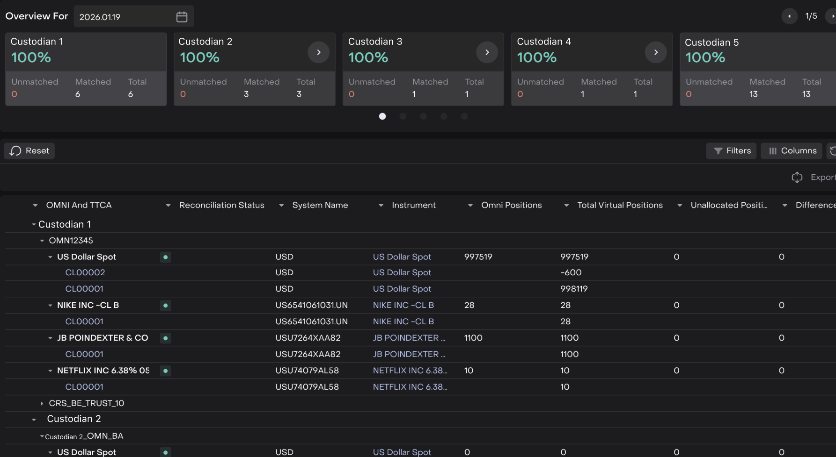The width and height of the screenshot is (836, 457).
Task: Open the Reconciliation Status column menu
Action: coord(168,206)
